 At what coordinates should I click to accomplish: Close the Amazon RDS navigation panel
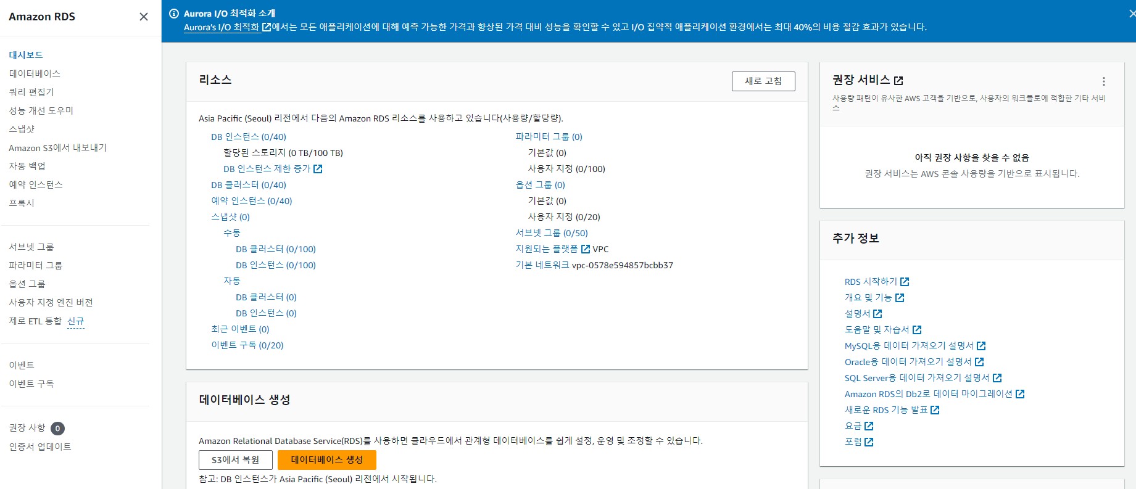tap(144, 17)
